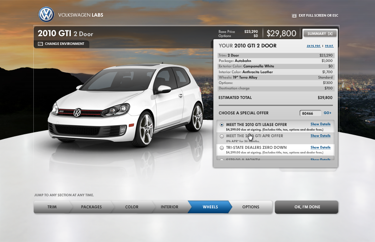Jump to the Trim section
Screen dimensions: 375x242
pyautogui.click(x=52, y=207)
